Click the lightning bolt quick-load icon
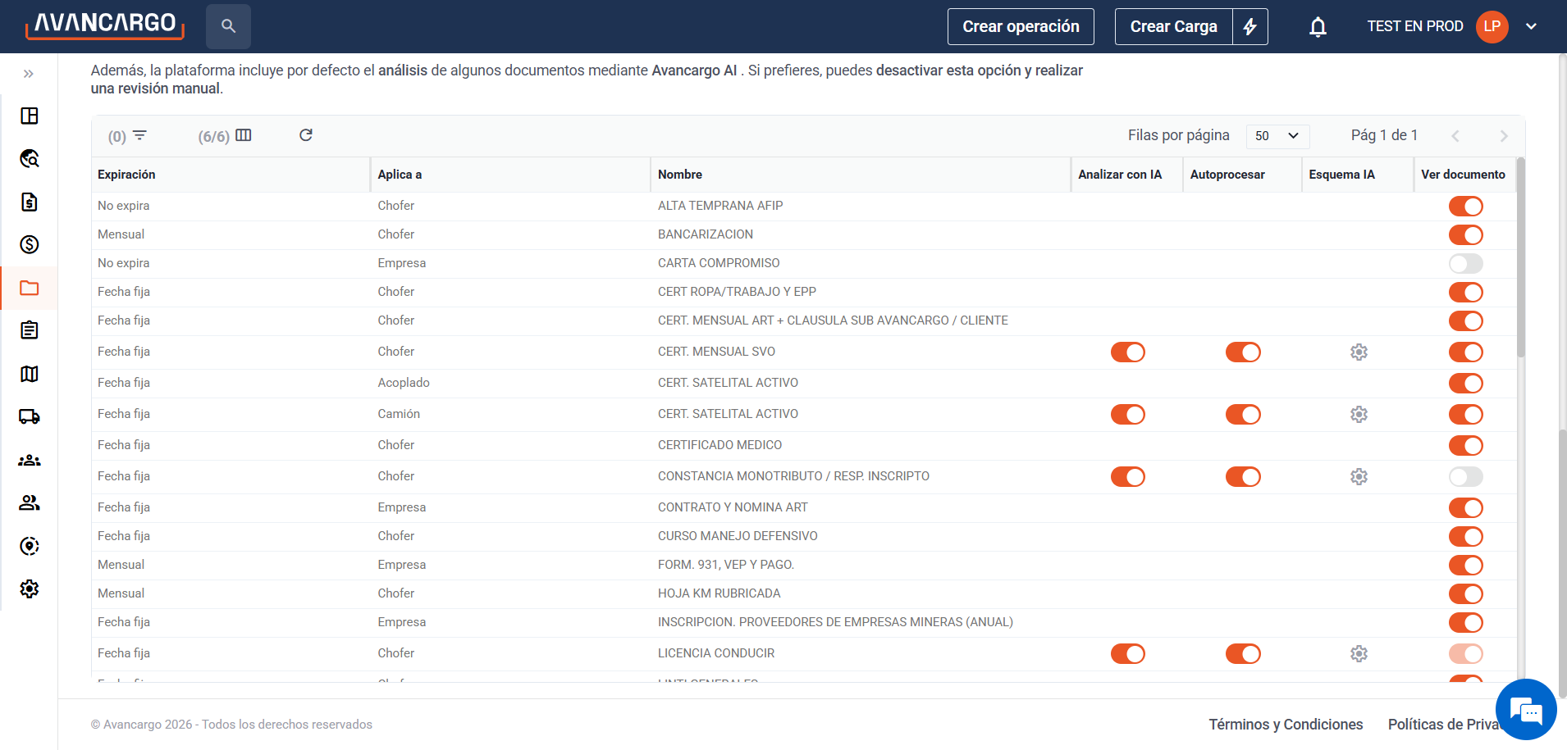 click(x=1250, y=26)
